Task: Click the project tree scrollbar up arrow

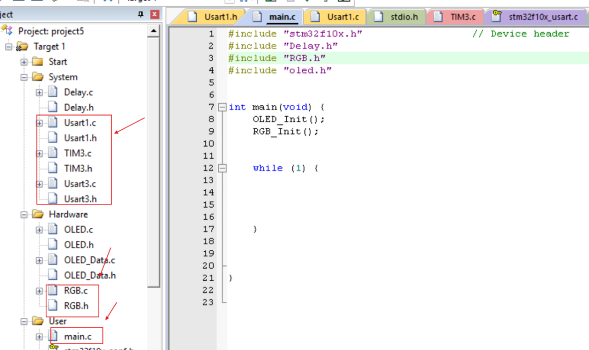Action: pos(153,31)
